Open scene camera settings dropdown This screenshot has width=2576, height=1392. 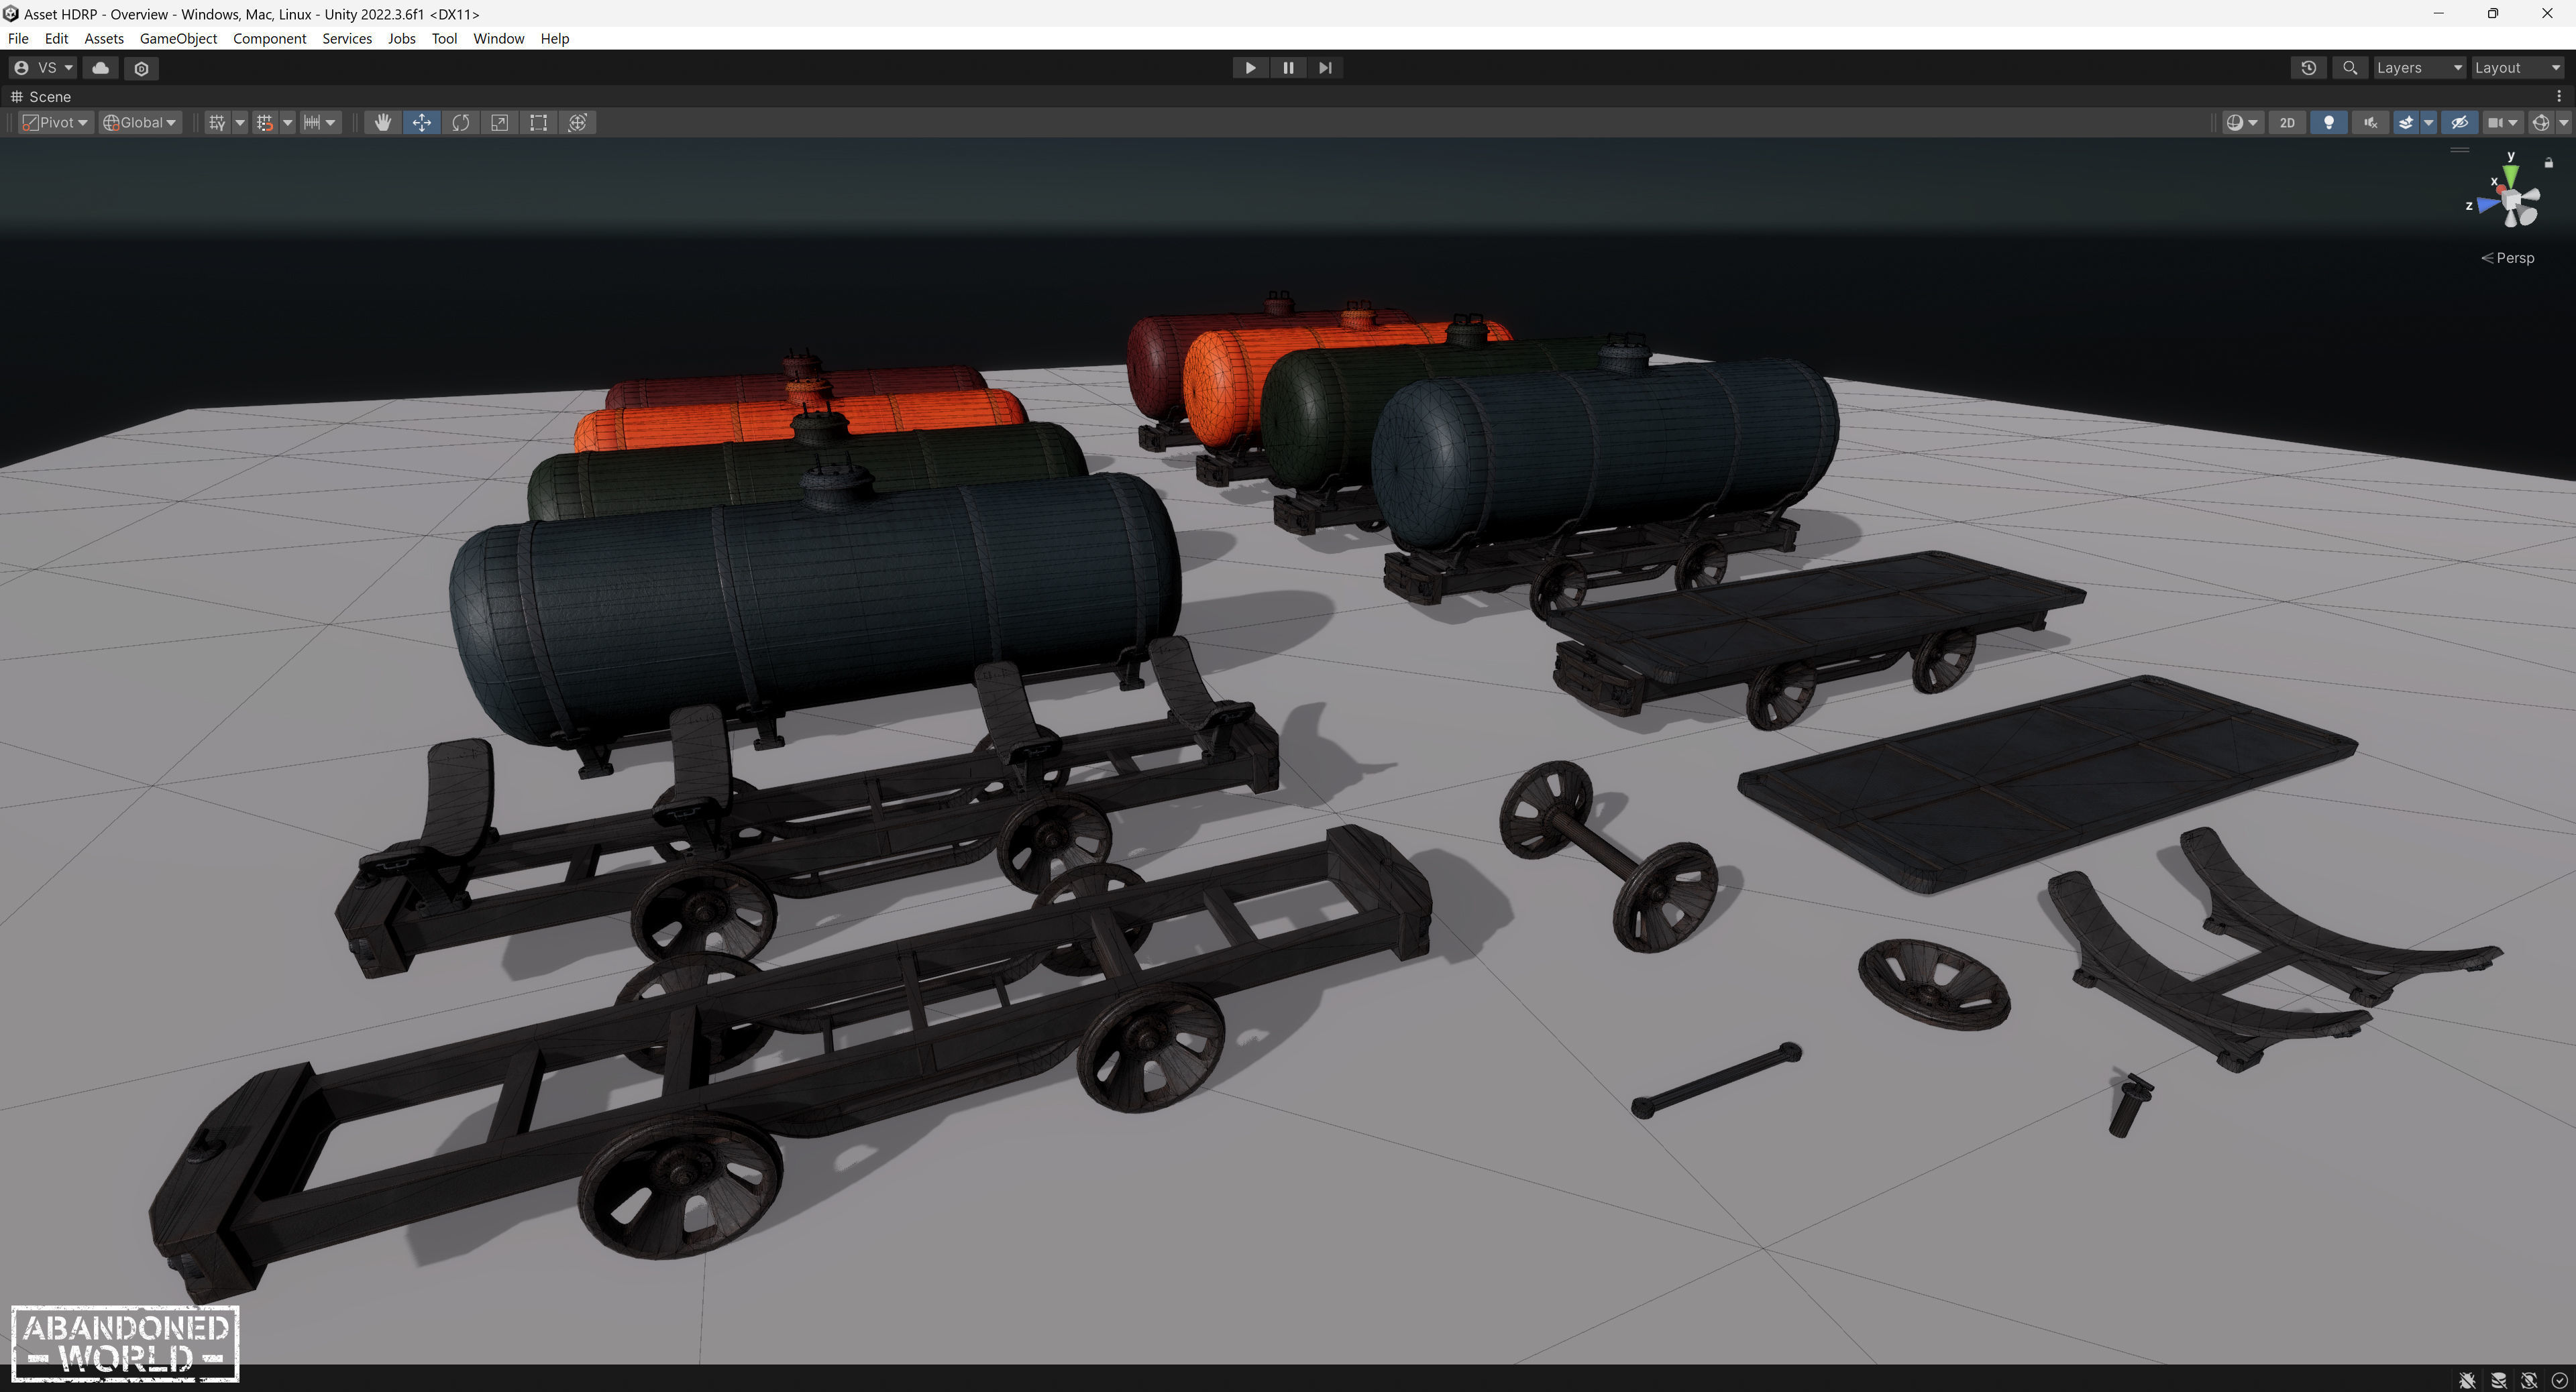tap(2502, 123)
